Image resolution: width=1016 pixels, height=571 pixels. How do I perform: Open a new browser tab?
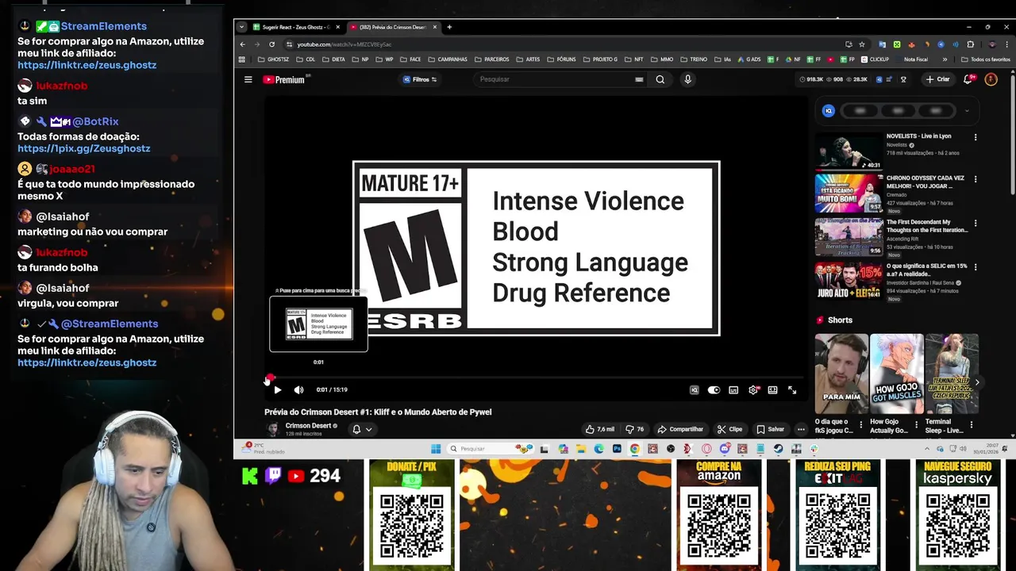tap(449, 27)
